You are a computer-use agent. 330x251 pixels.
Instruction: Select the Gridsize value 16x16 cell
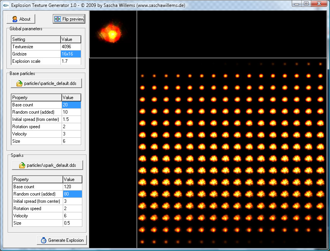71,54
